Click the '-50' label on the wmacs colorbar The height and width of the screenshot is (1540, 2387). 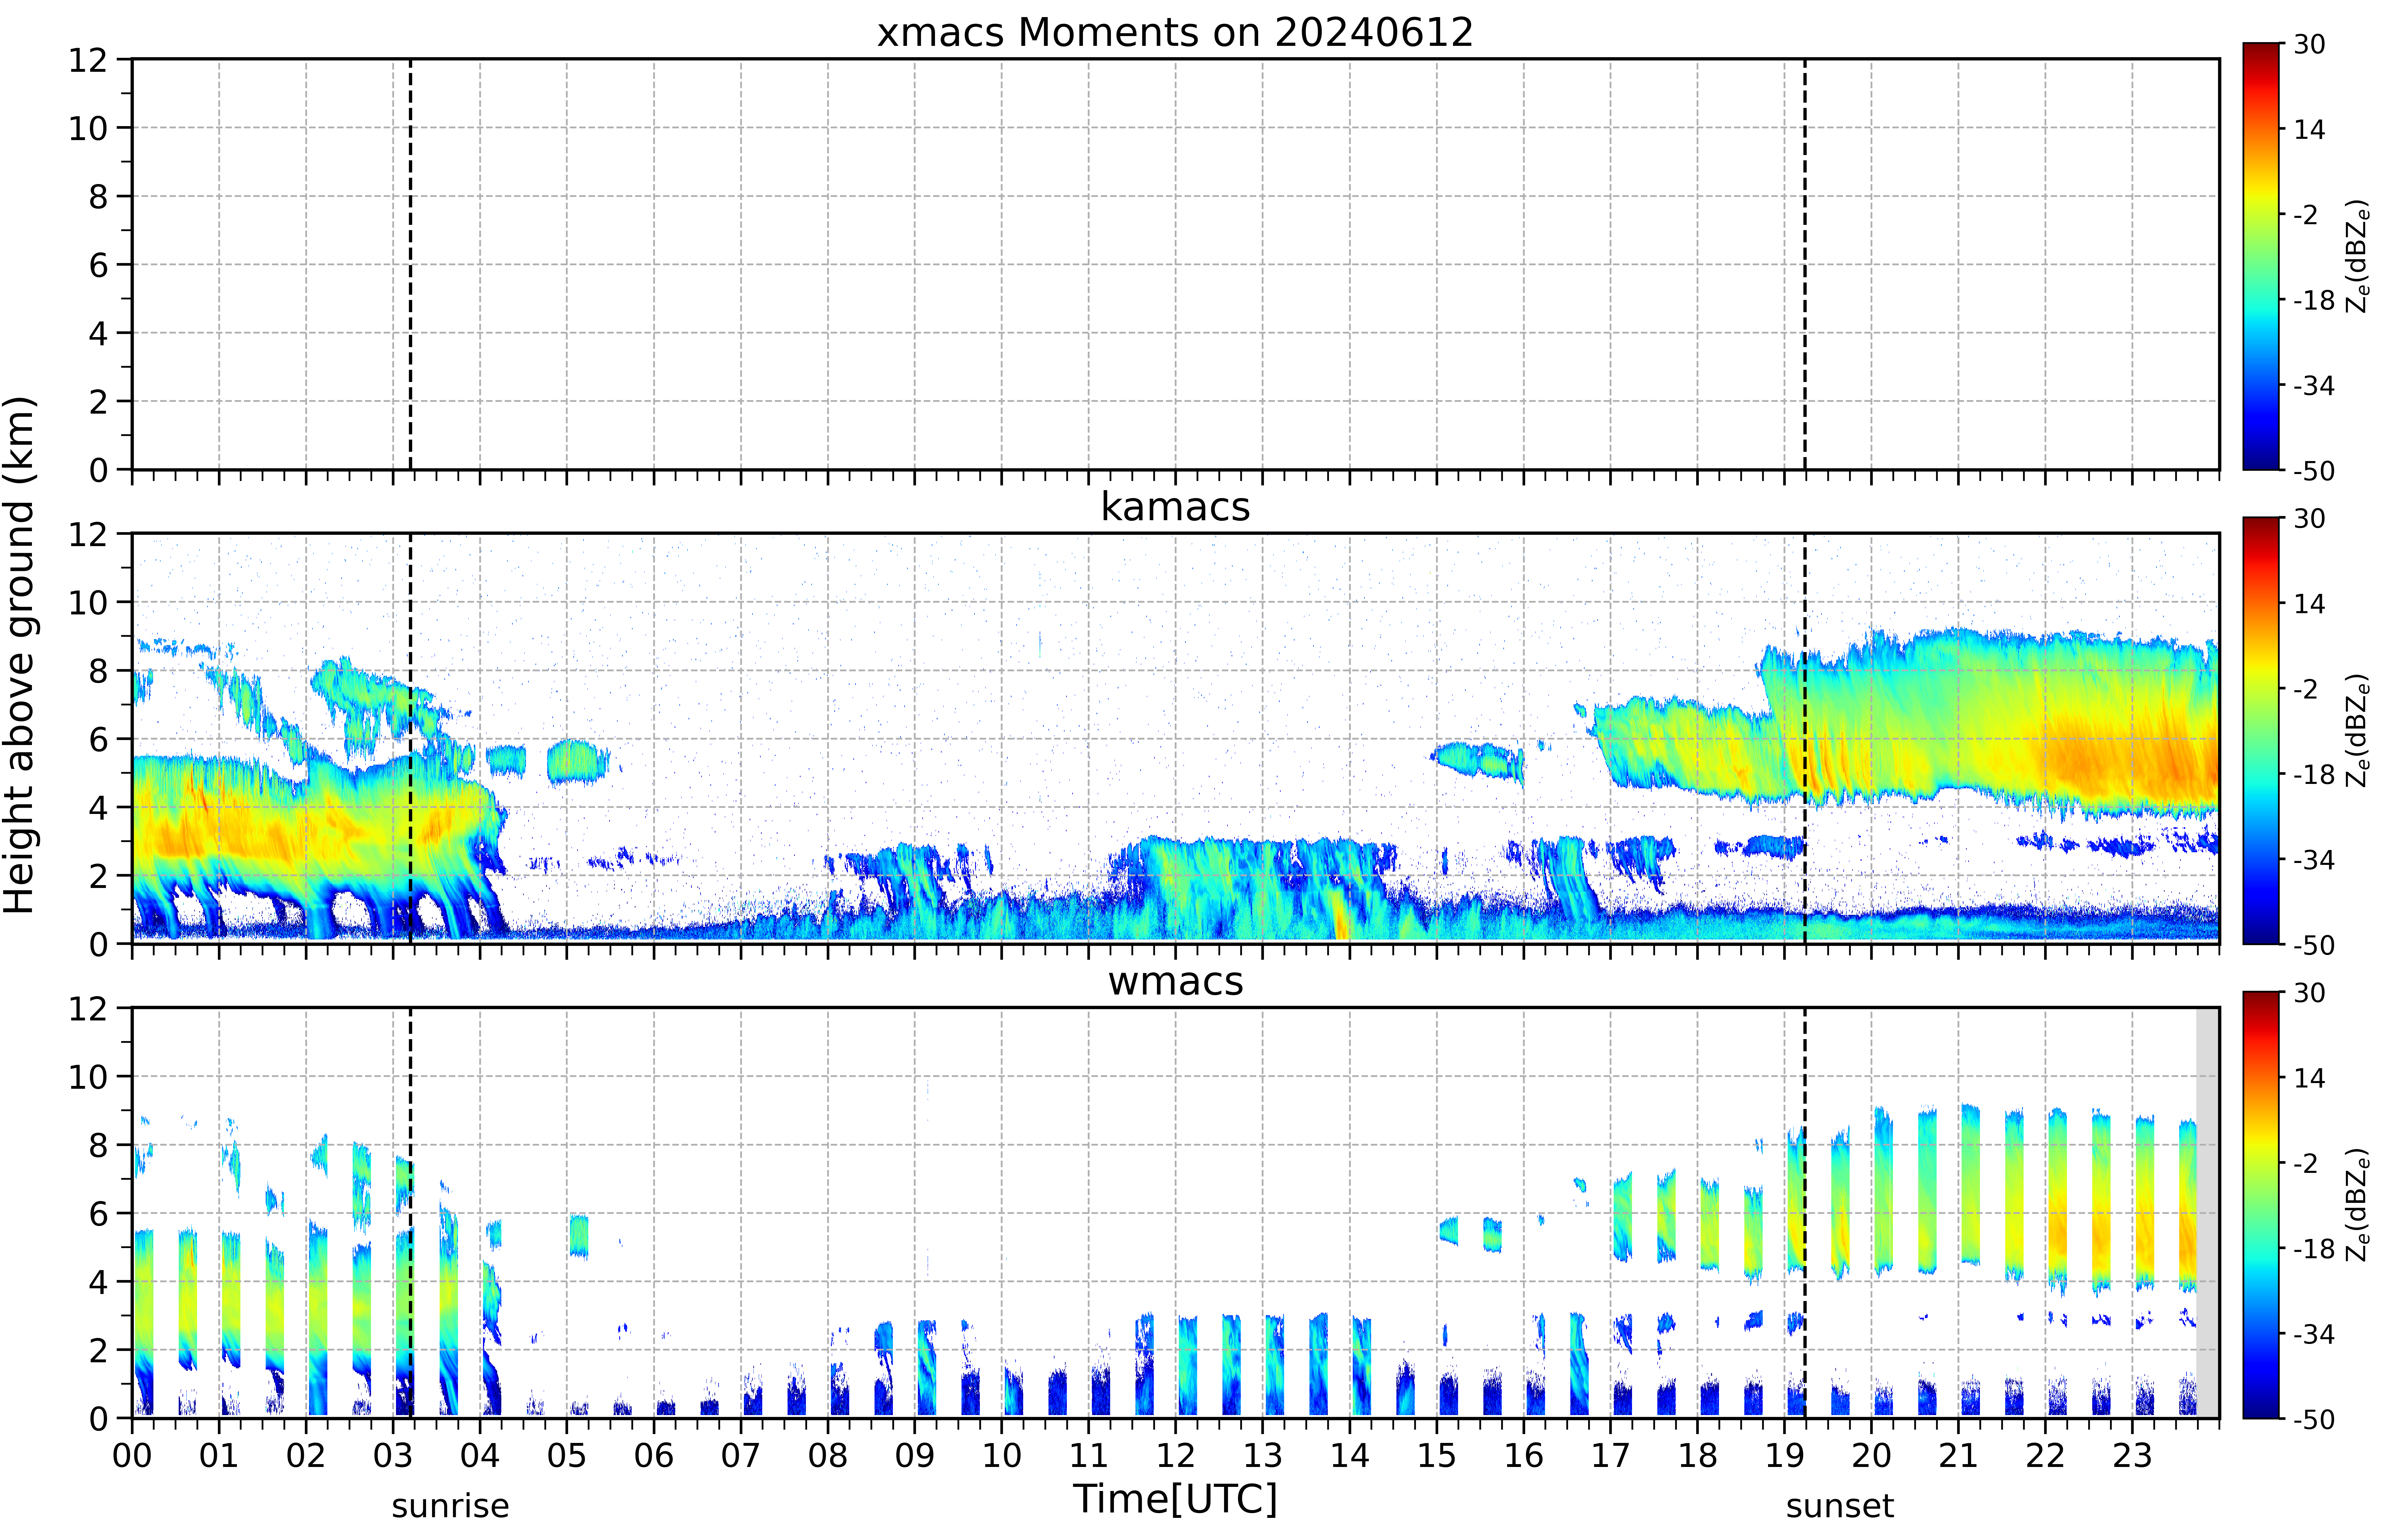pos(2314,1419)
